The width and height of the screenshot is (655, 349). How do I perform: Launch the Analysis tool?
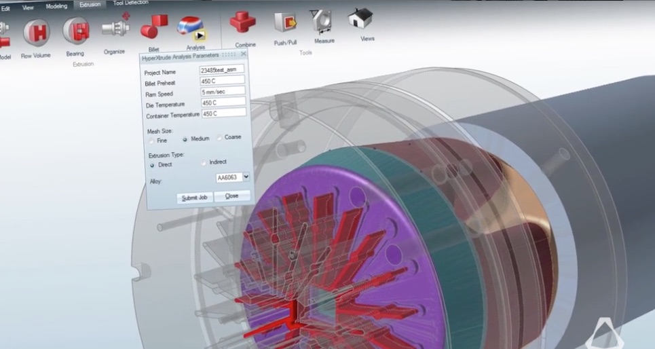[x=191, y=29]
